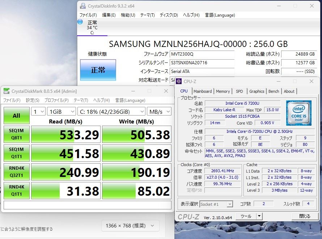Click the ツール button in CPU-Z
This screenshot has height=239, width=322.
click(x=246, y=216)
